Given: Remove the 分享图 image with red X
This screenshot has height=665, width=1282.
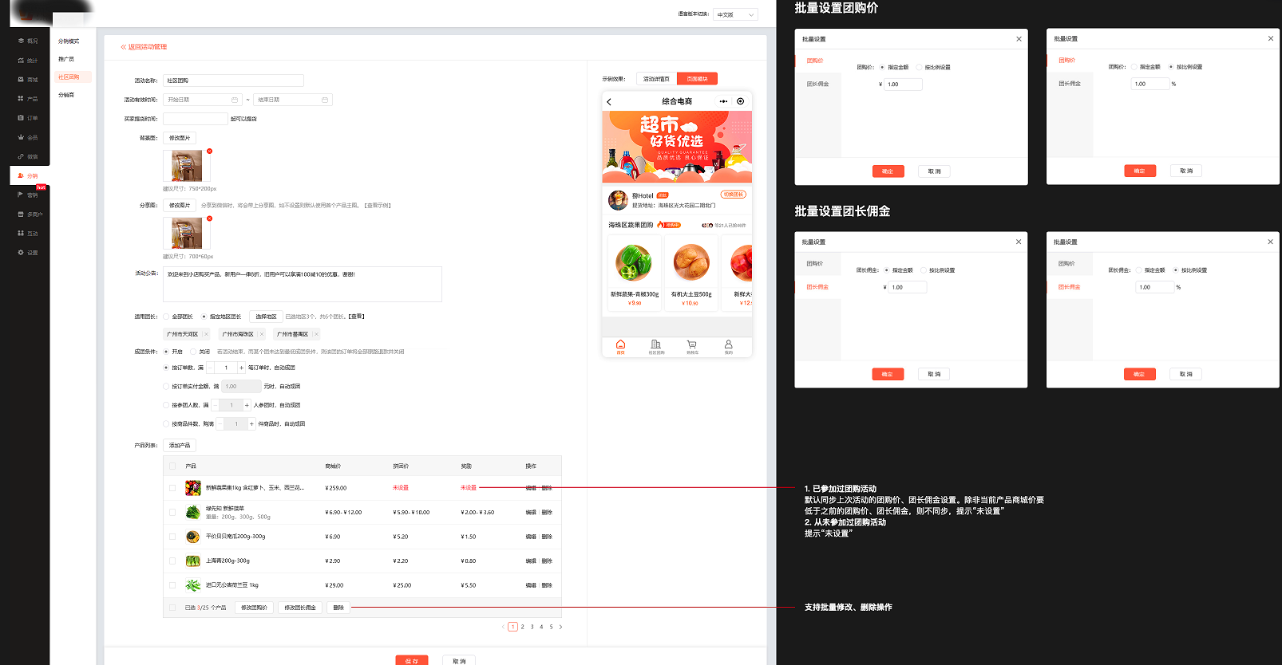Looking at the screenshot, I should (x=209, y=218).
